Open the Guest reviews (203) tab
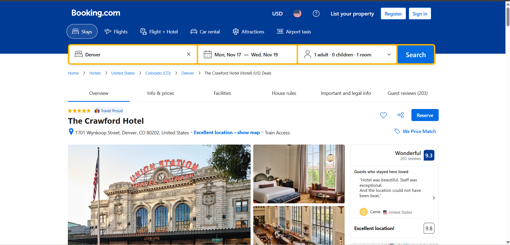 click(x=407, y=93)
